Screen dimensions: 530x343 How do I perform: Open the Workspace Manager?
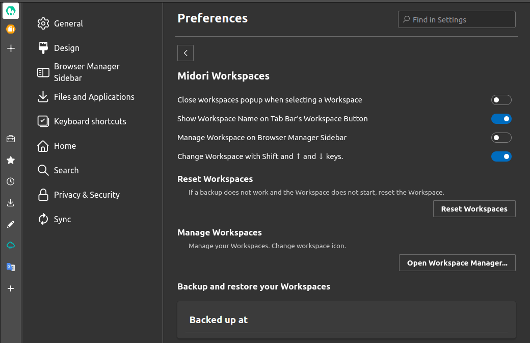tap(457, 262)
